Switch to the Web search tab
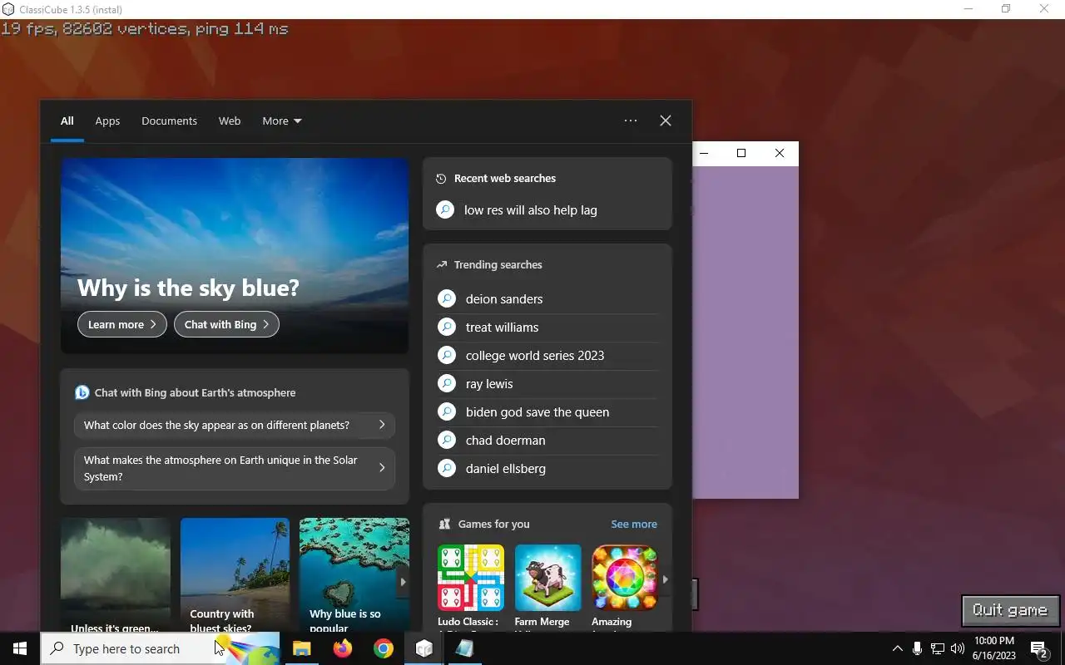This screenshot has height=665, width=1065. [x=230, y=121]
